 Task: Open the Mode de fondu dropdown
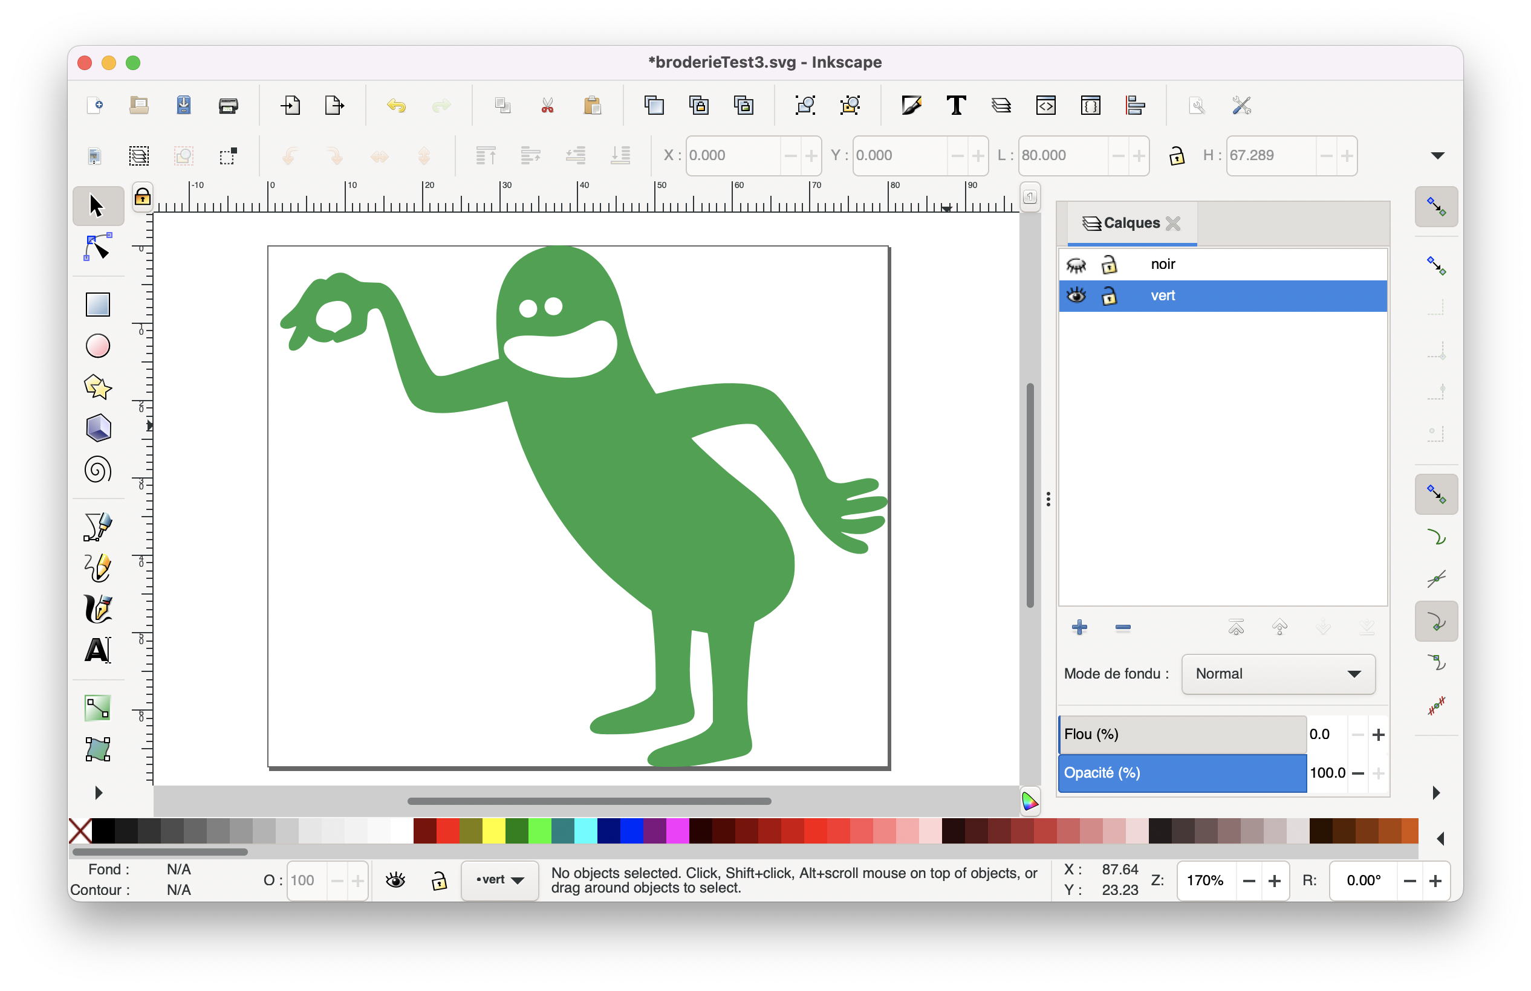[1278, 674]
